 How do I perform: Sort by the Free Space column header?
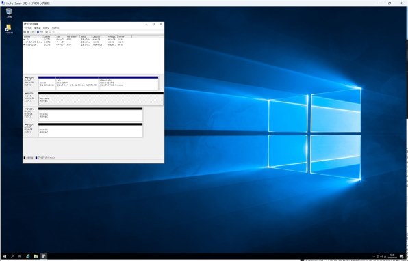point(112,37)
